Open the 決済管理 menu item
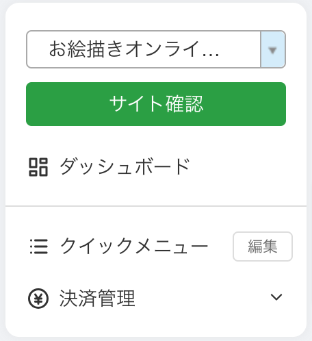The height and width of the screenshot is (341, 312). [x=156, y=299]
